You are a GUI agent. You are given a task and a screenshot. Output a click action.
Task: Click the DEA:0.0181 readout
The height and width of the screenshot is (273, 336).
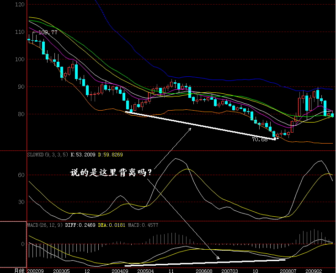tap(112, 225)
